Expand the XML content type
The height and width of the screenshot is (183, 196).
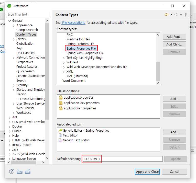64,72
